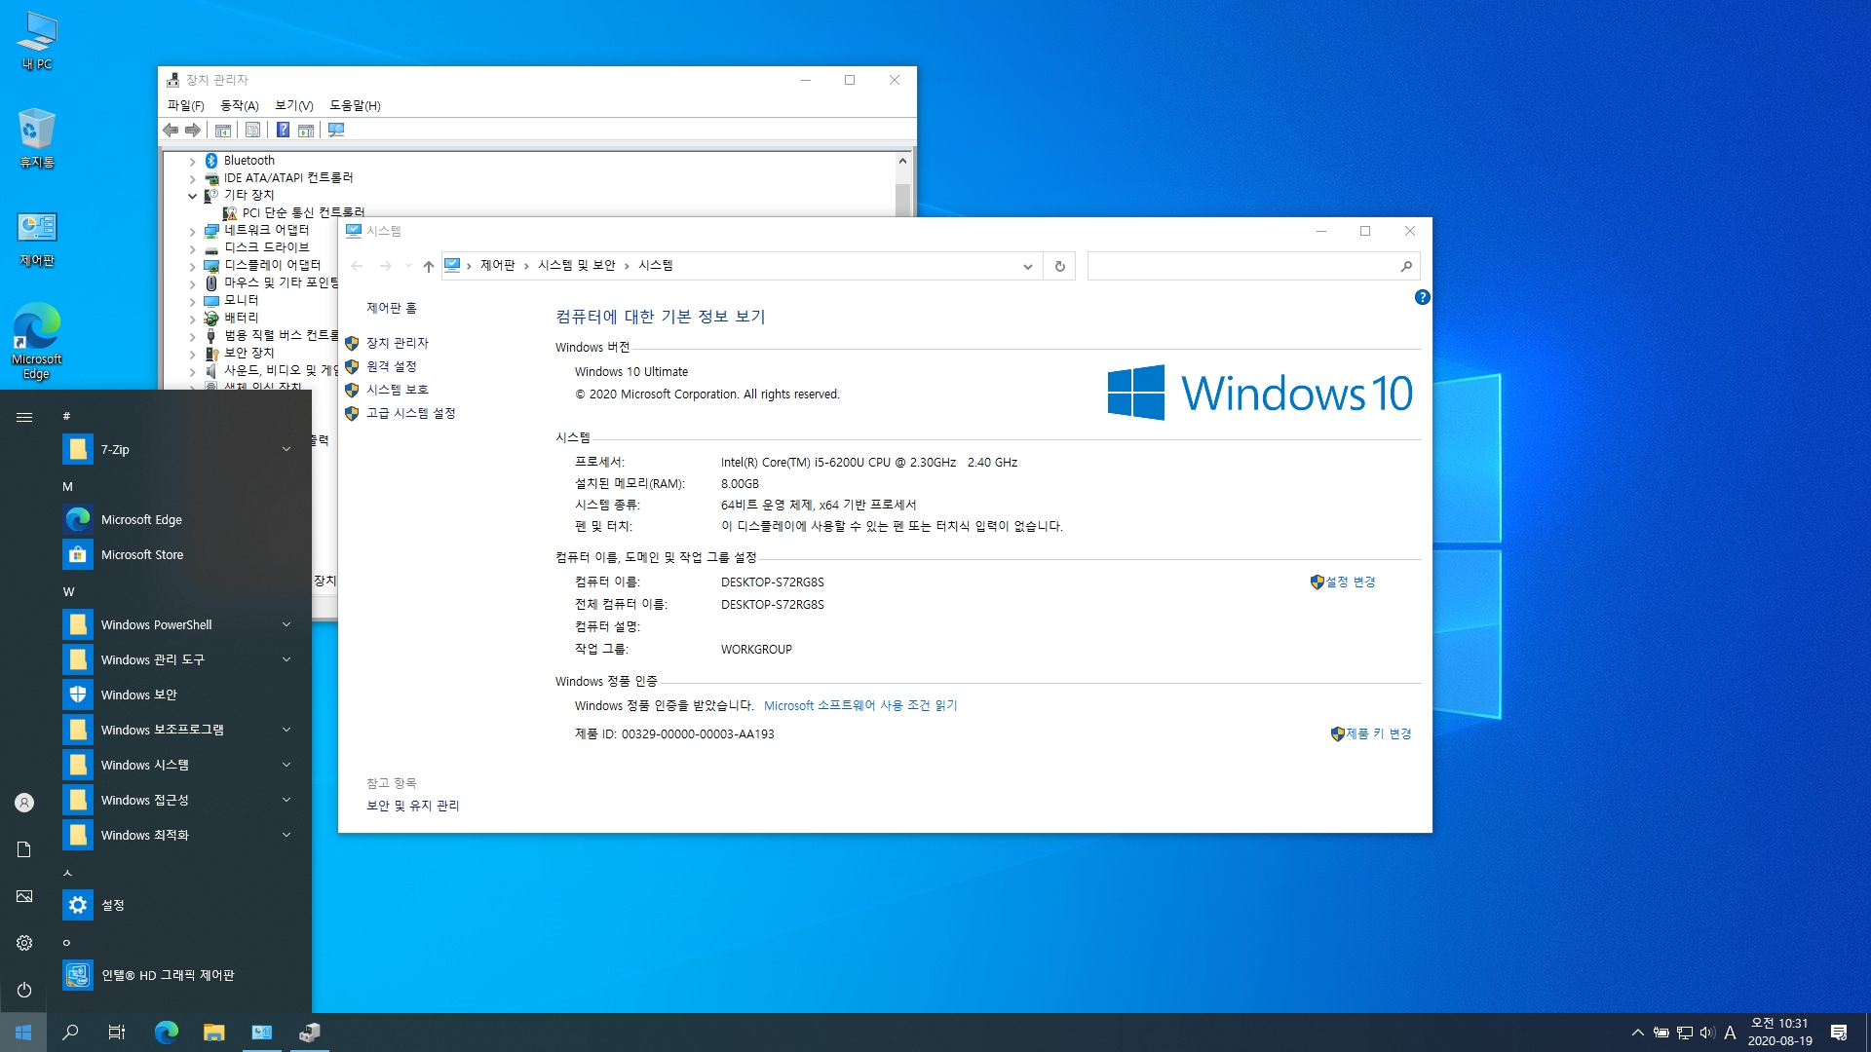
Task: Open Settings gear in Start menu sidebar
Action: pos(24,943)
